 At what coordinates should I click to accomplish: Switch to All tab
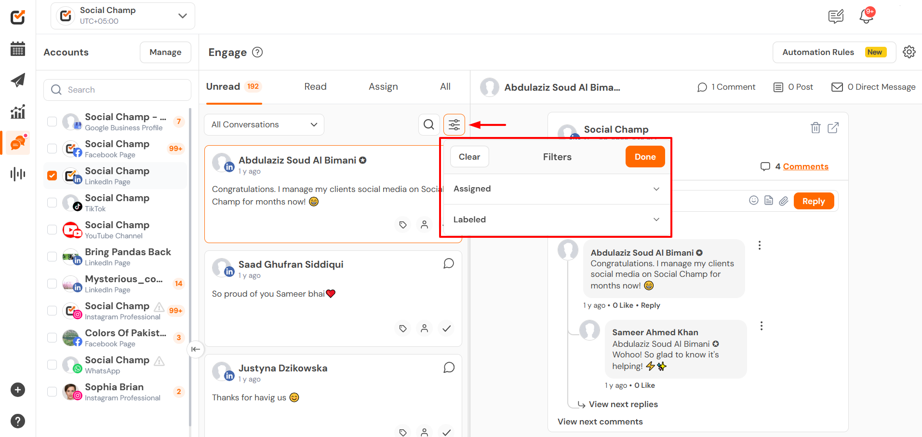pos(445,86)
